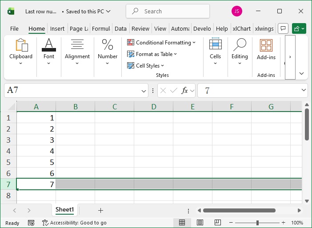Viewport: 312px width, 228px height.
Task: Open the File menu
Action: click(x=14, y=28)
